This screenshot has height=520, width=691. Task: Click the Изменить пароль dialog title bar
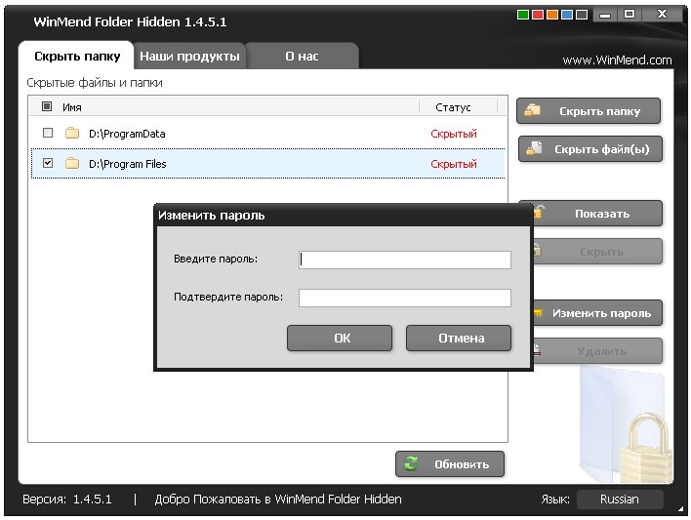click(x=344, y=216)
